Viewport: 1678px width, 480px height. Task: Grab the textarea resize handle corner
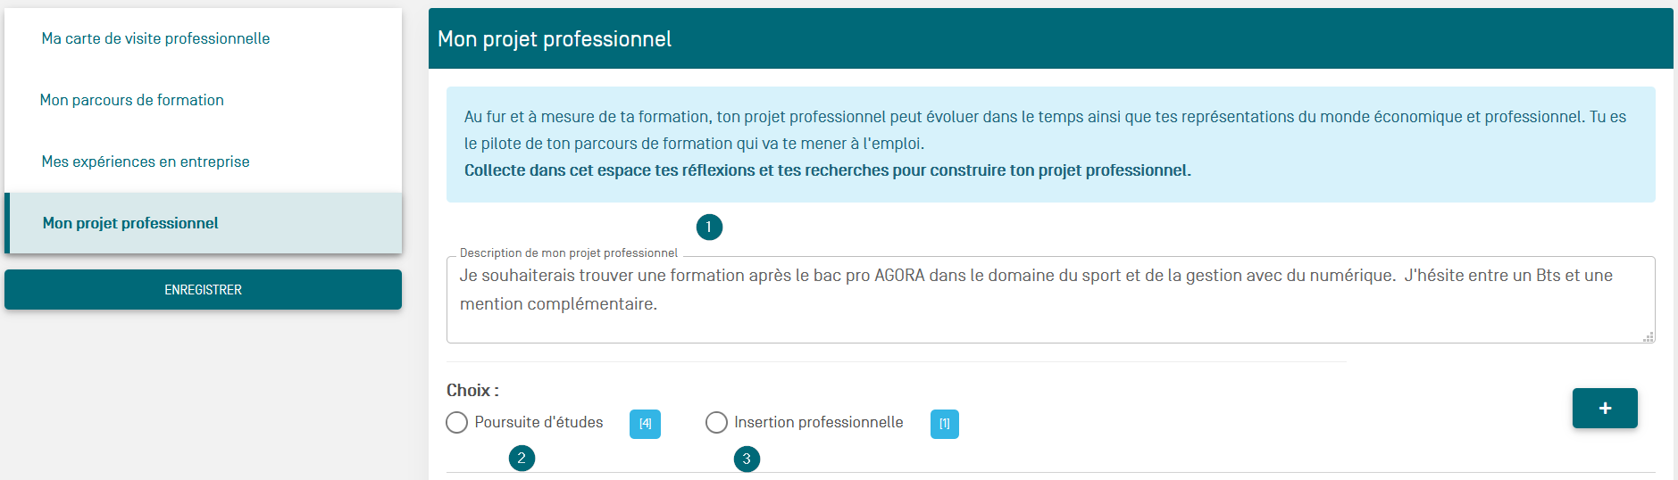click(1648, 336)
